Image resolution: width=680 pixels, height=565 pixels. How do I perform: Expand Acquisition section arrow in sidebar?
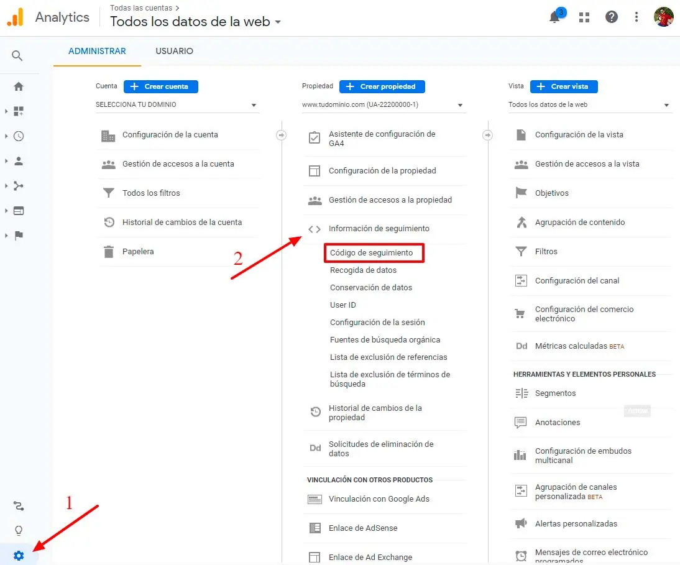6,186
